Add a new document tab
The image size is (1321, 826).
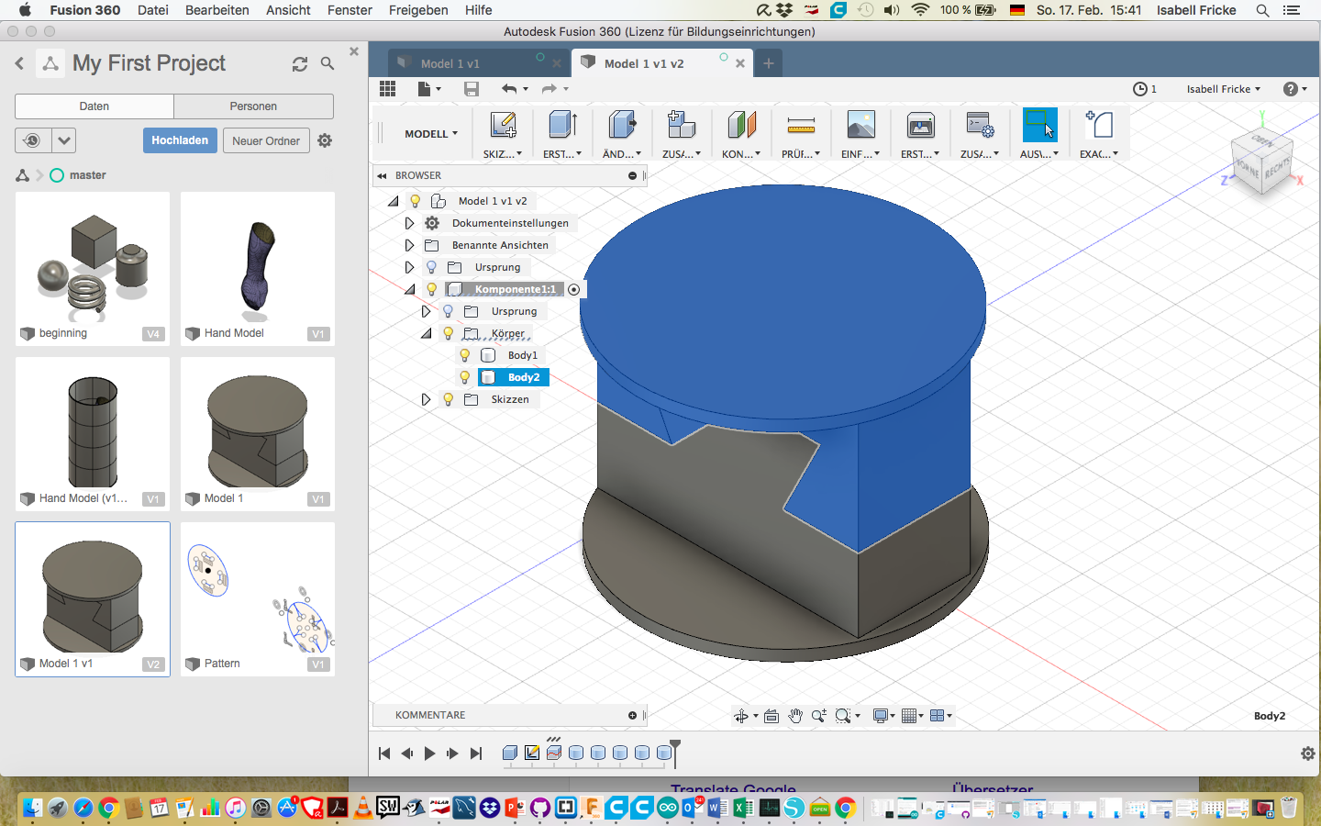point(769,63)
